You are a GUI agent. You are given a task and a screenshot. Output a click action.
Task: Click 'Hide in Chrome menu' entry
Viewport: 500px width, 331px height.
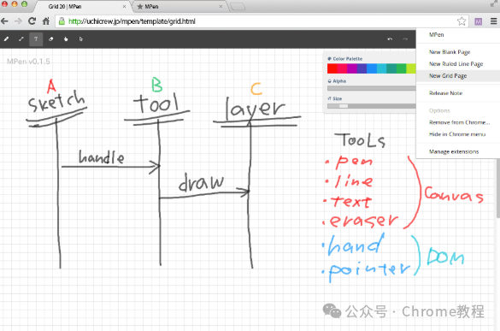[x=457, y=134]
